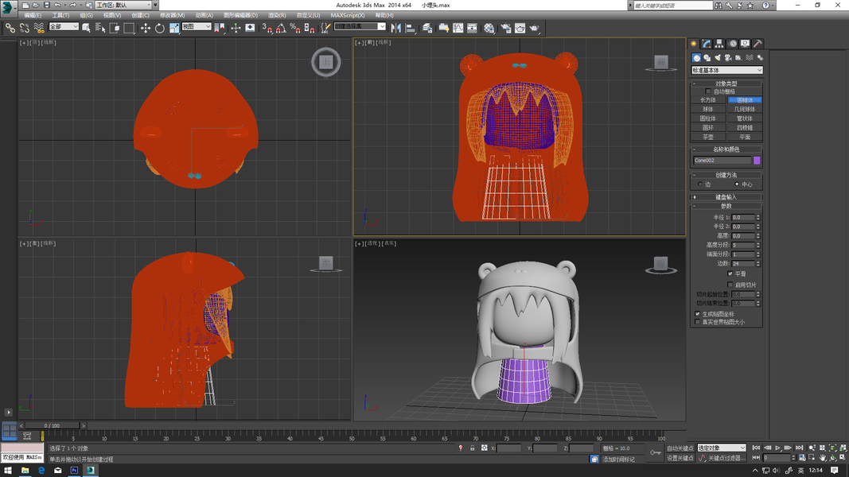
Task: Open the 全部 selection filter dropdown
Action: (x=64, y=26)
